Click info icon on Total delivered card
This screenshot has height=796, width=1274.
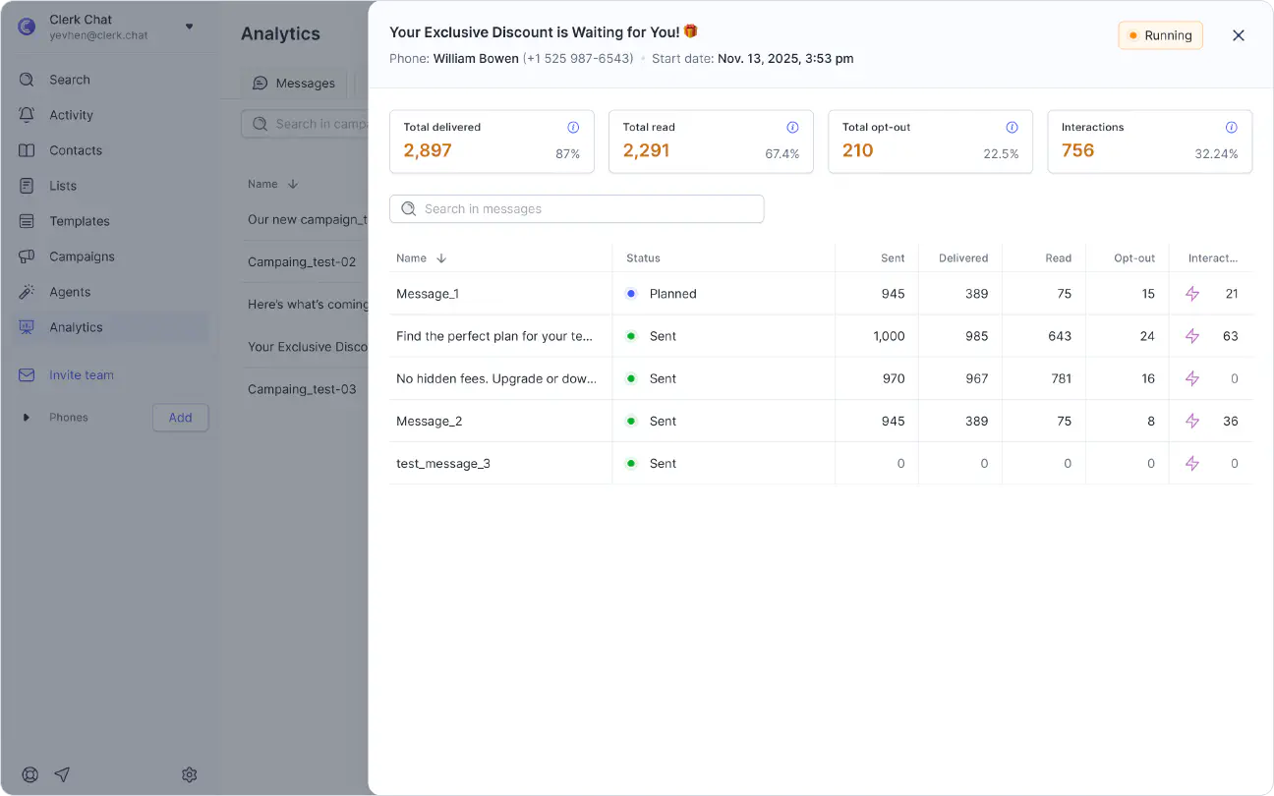573,128
